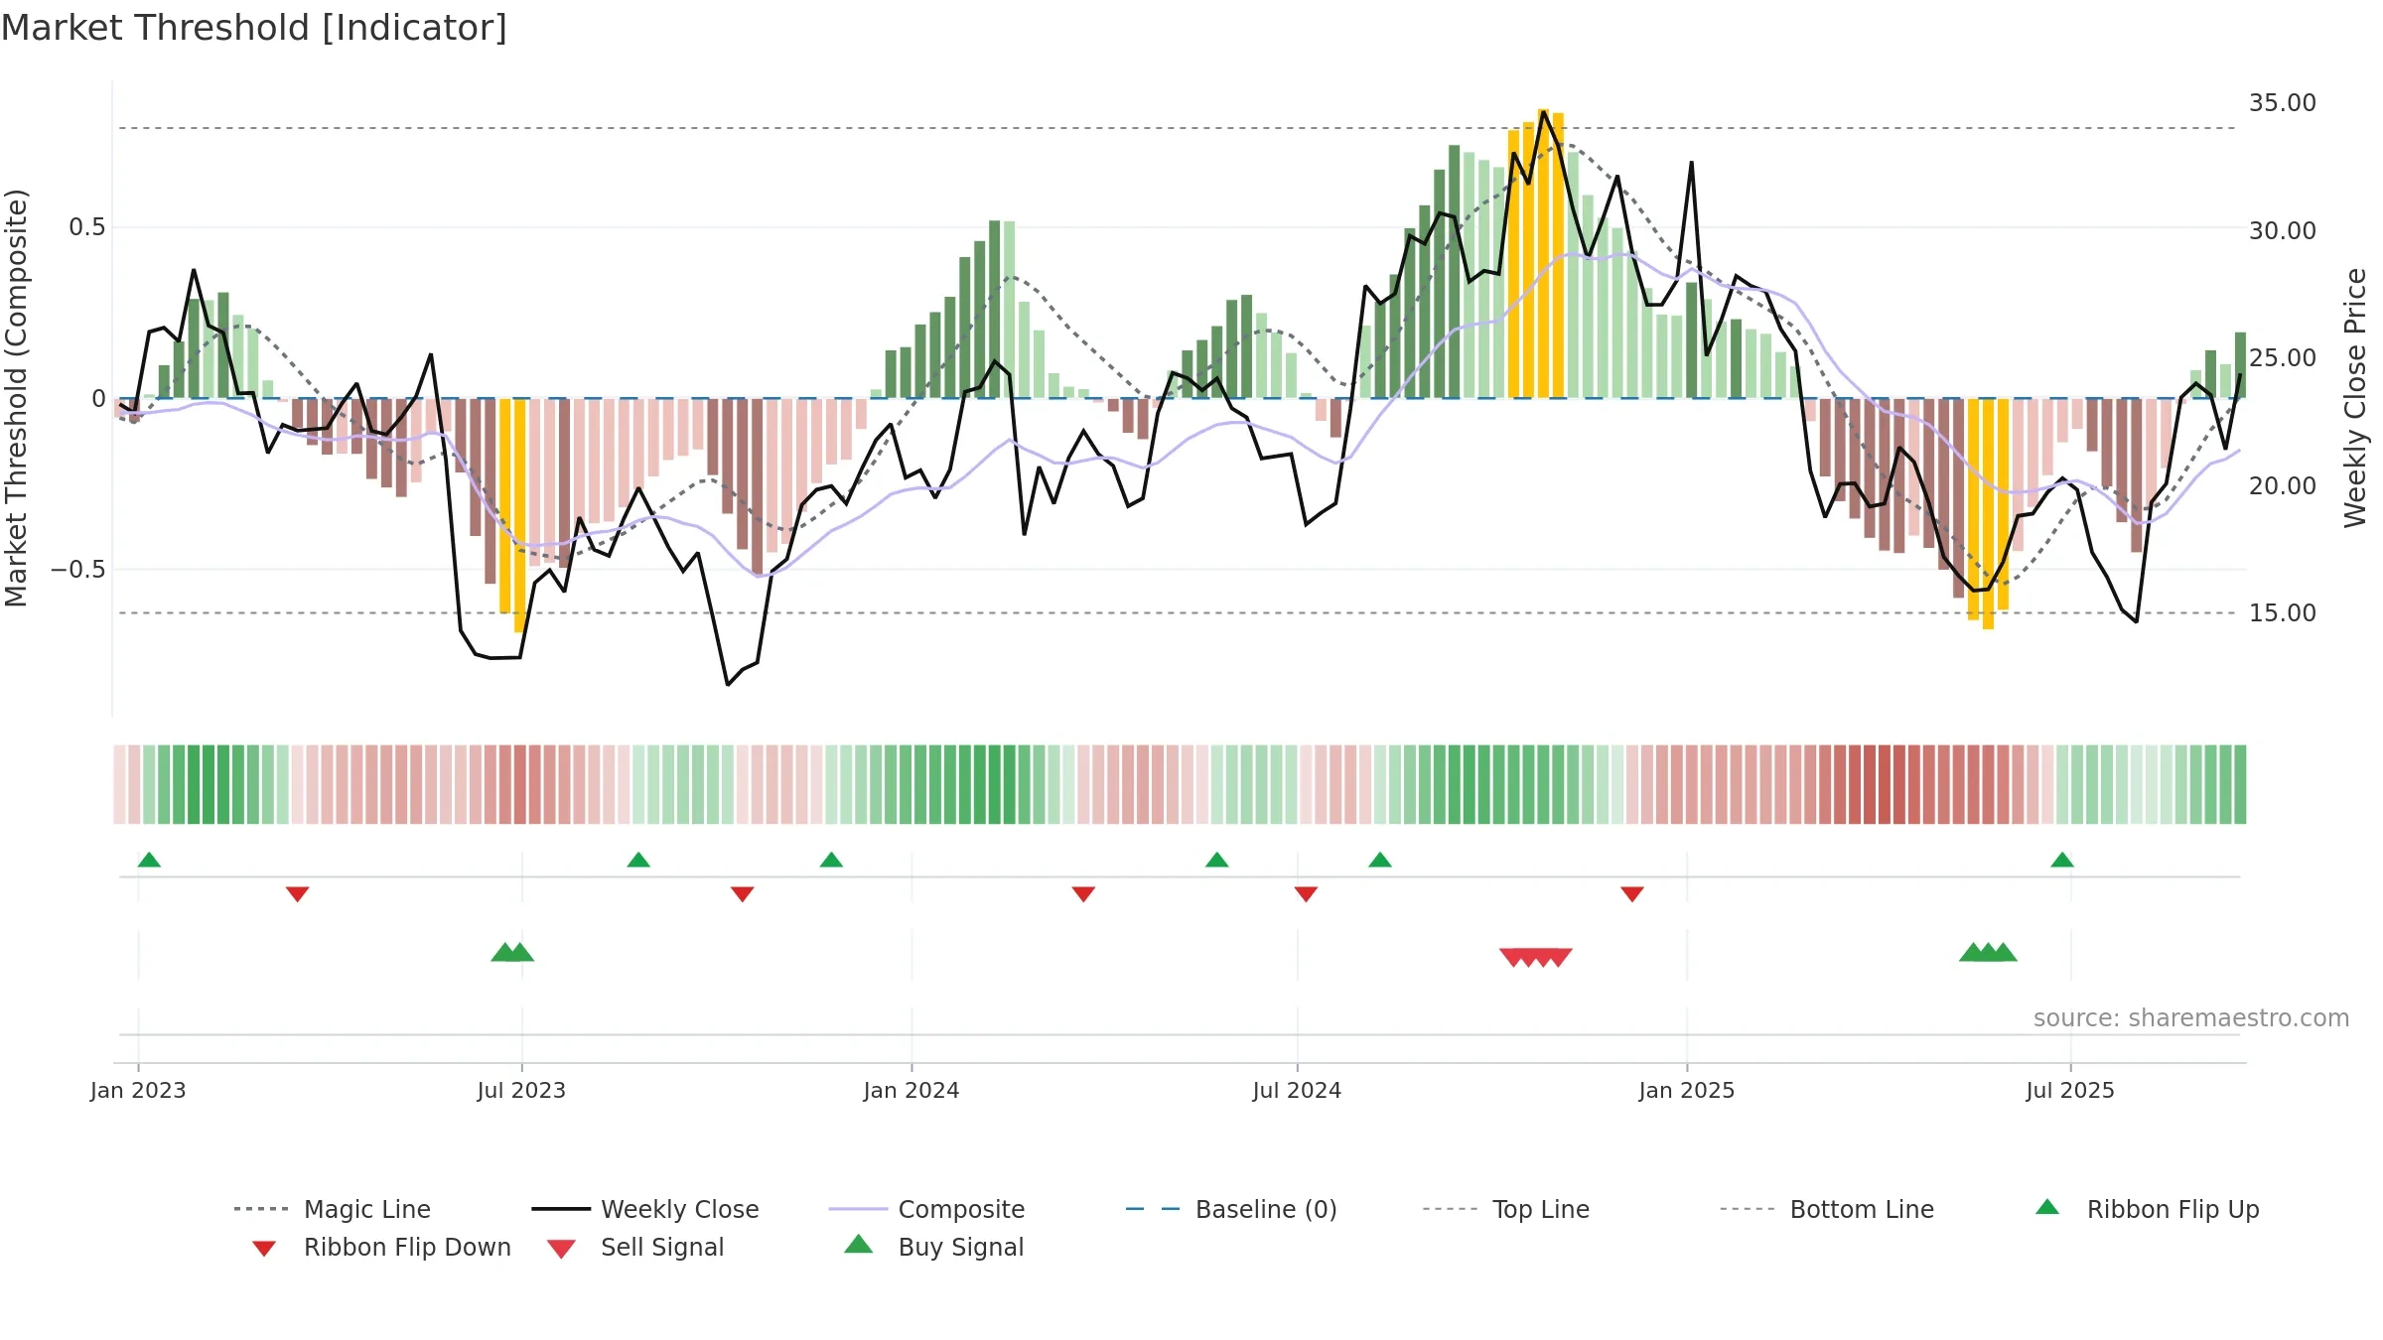Click the 30.00 price axis label

2283,231
